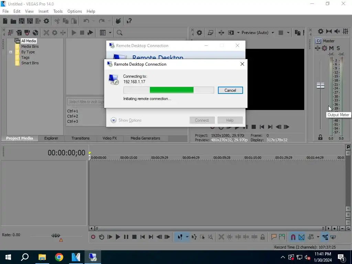This screenshot has height=264, width=352.
Task: Click the Cut scissors icon
Action: tap(57, 21)
